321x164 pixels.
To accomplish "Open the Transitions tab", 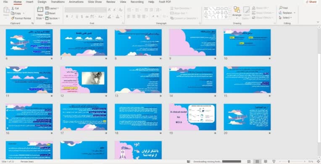I will (x=58, y=2).
